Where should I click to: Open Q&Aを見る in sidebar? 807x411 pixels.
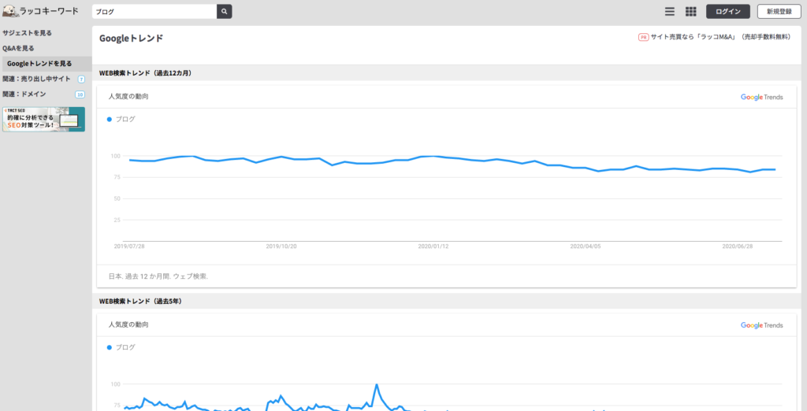coord(19,48)
